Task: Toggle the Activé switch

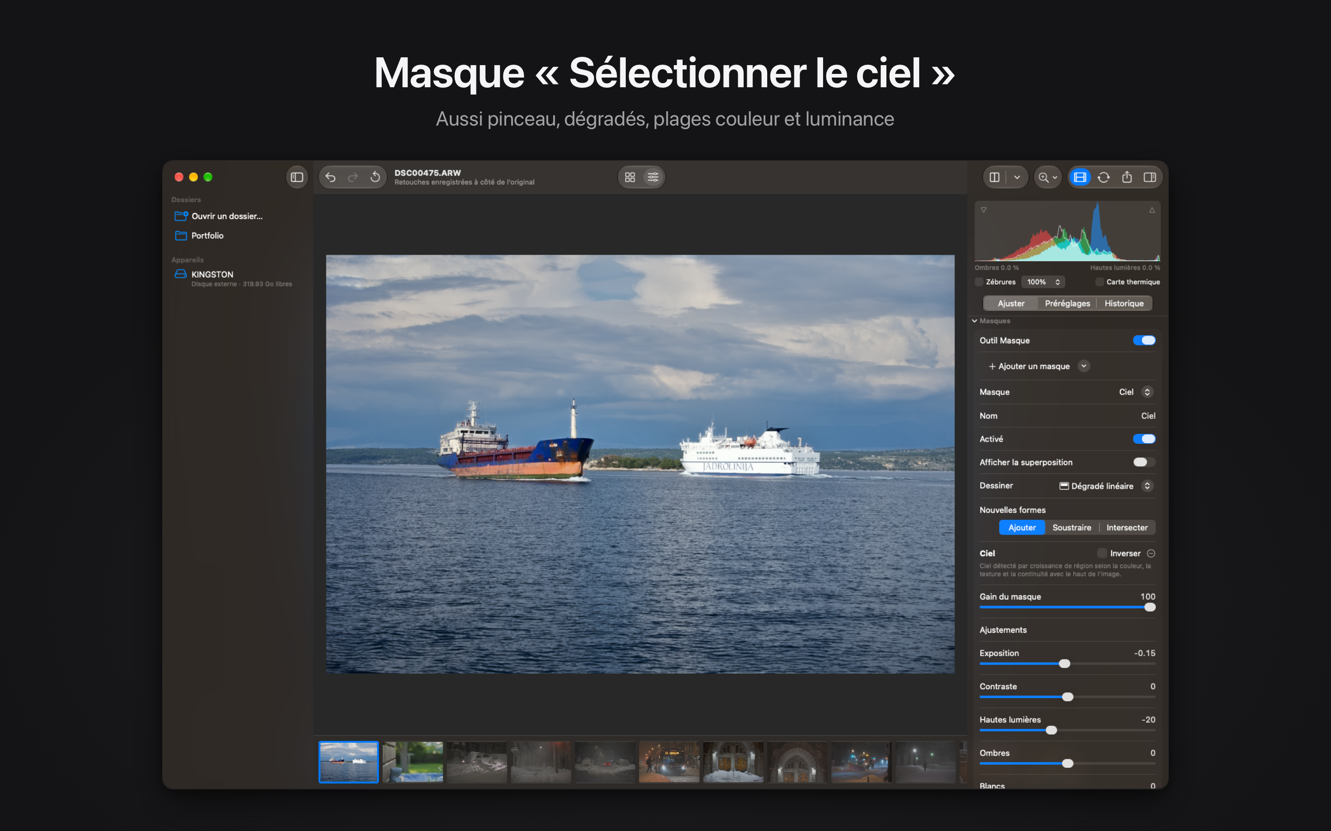Action: 1144,439
